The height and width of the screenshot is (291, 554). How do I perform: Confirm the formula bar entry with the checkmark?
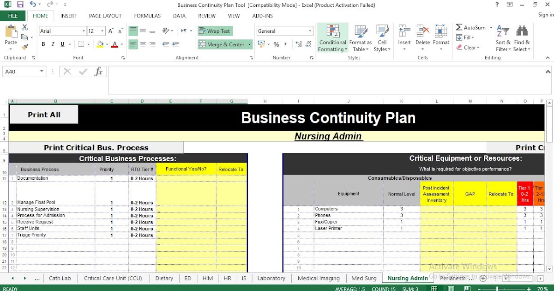83,72
